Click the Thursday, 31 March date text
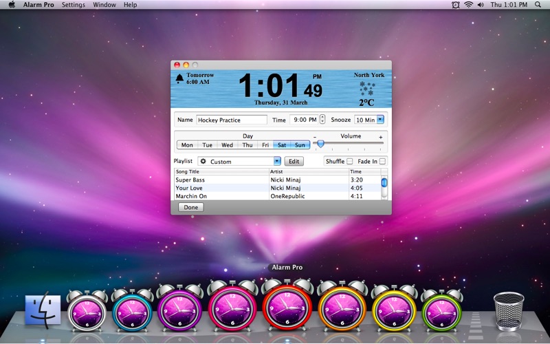550x344 pixels. coord(280,103)
